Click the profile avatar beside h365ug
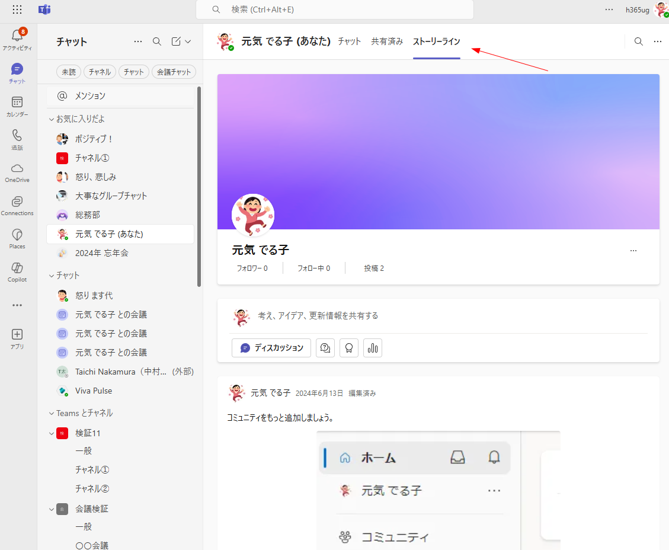The width and height of the screenshot is (669, 550). click(661, 9)
